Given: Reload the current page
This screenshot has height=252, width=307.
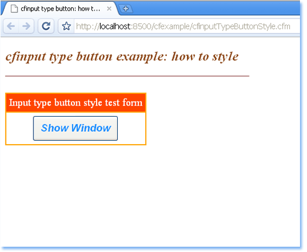Looking at the screenshot, I should tap(46, 26).
